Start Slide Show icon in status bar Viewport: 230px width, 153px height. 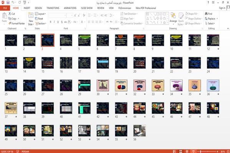point(193,151)
